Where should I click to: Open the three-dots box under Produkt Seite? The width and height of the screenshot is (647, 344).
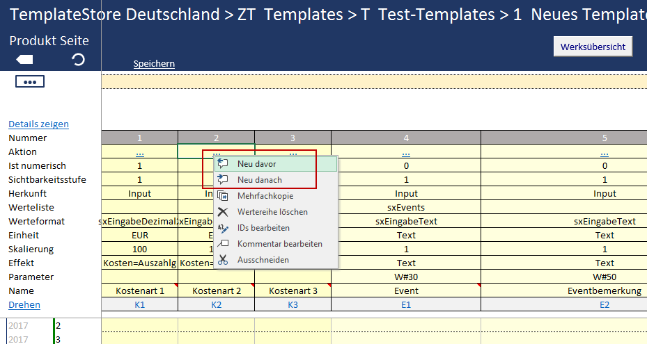coord(29,82)
